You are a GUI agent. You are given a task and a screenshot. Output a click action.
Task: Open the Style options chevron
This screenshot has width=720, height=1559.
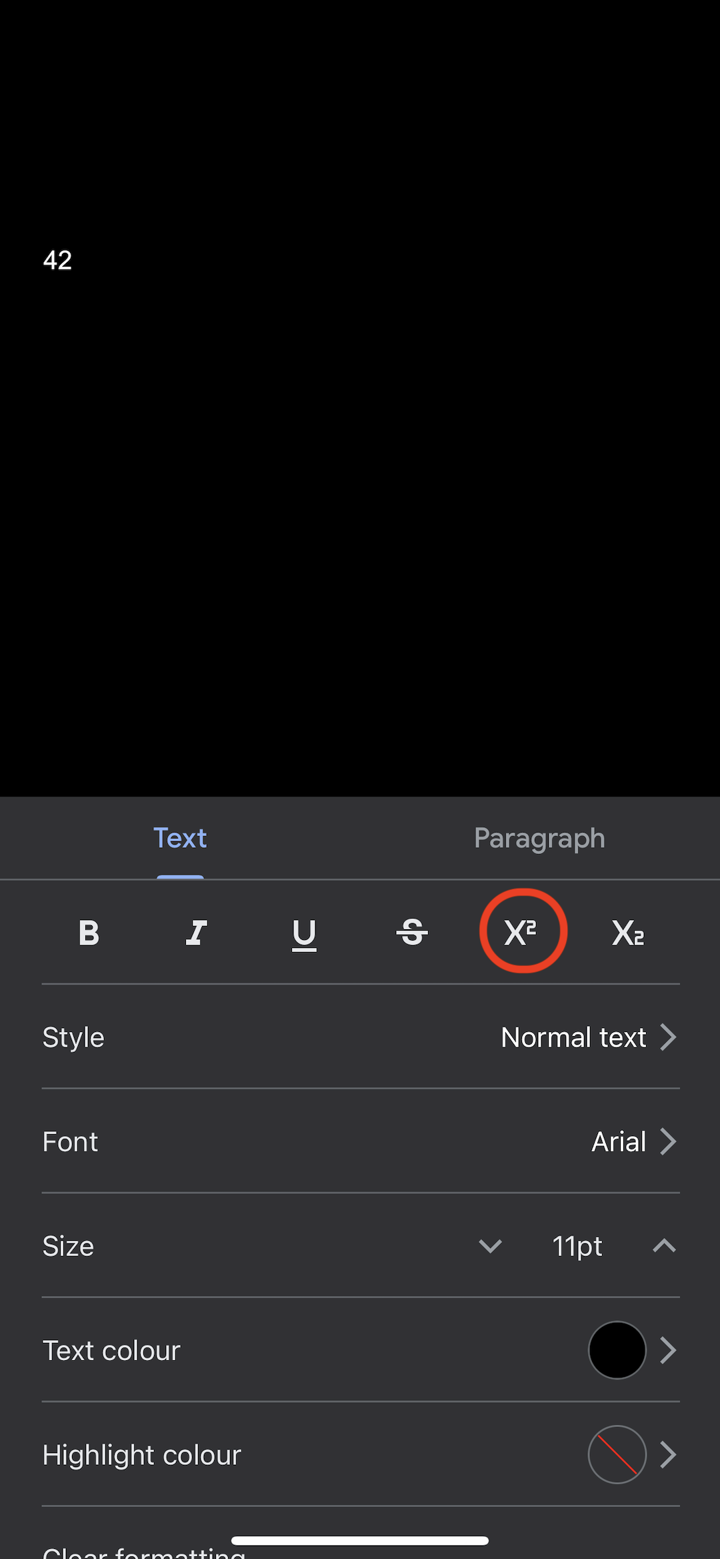pyautogui.click(x=668, y=1037)
